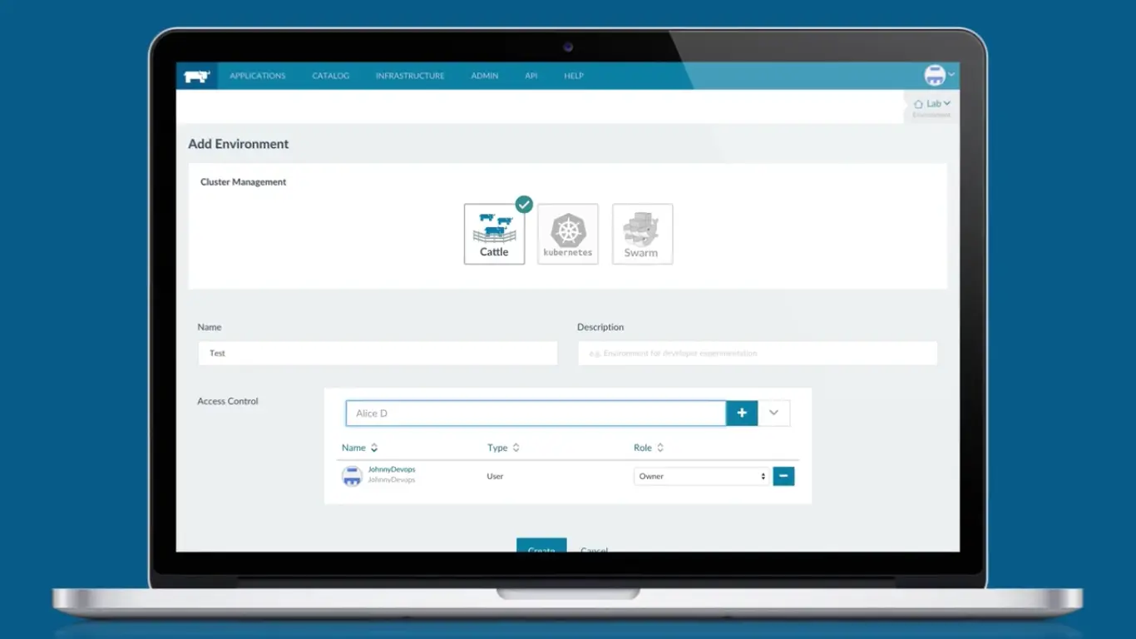Sort access list by Role column
Viewport: 1136px width, 639px height.
(649, 448)
